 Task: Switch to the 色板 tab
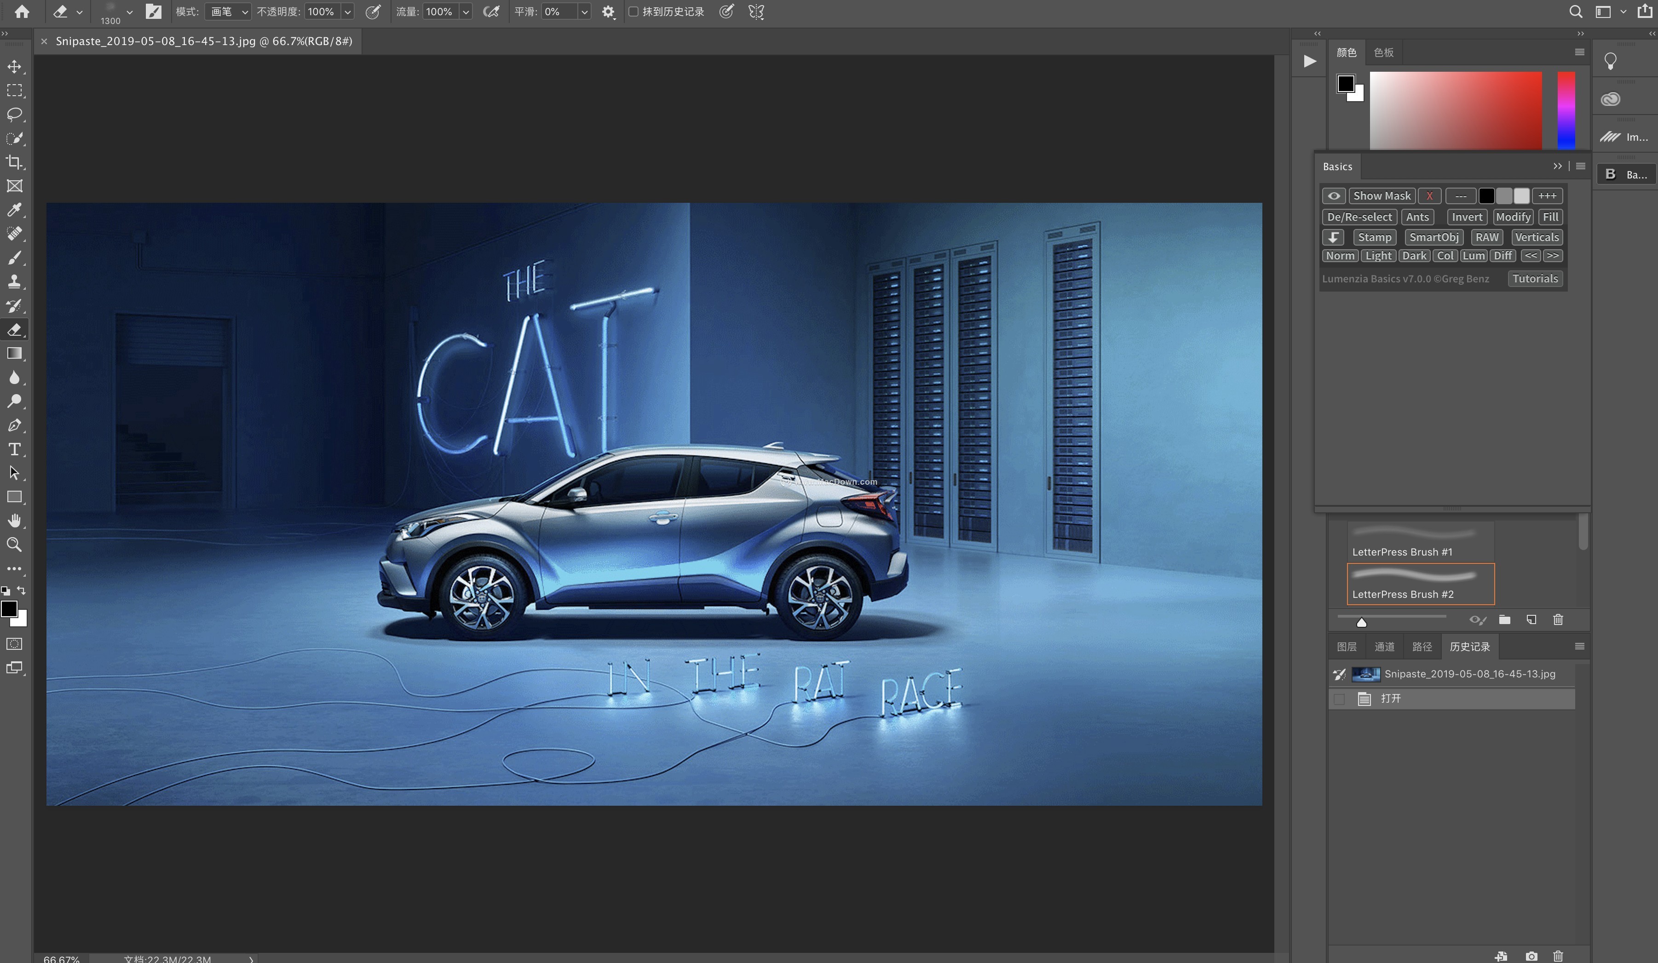pos(1383,52)
